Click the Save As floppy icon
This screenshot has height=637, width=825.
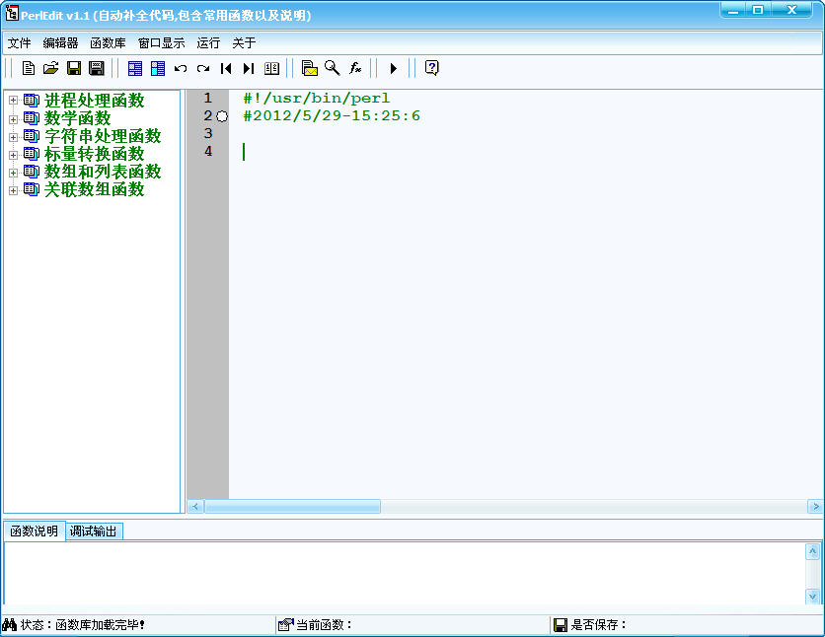pyautogui.click(x=97, y=68)
